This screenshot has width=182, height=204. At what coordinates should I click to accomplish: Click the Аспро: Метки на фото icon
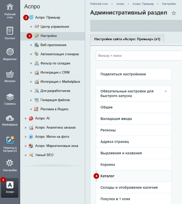(x=31, y=137)
